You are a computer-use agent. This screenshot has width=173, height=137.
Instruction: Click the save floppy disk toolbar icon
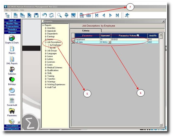point(36,15)
